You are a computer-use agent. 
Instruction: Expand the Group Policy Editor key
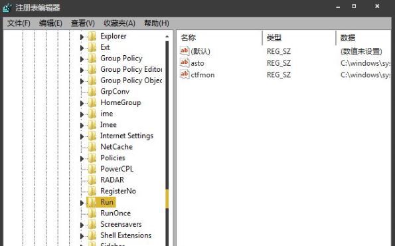(x=82, y=70)
